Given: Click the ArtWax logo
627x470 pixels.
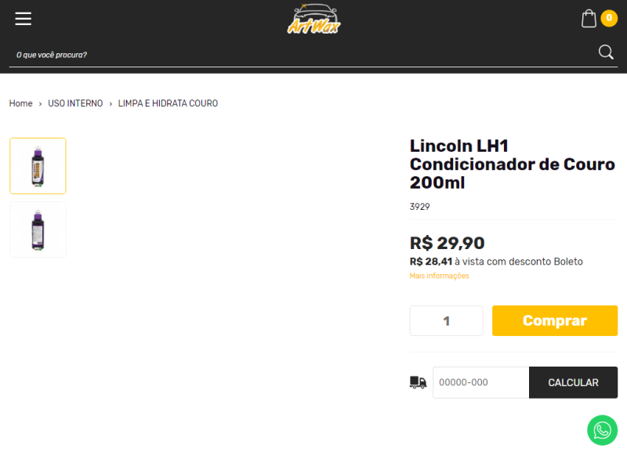Looking at the screenshot, I should click(313, 19).
